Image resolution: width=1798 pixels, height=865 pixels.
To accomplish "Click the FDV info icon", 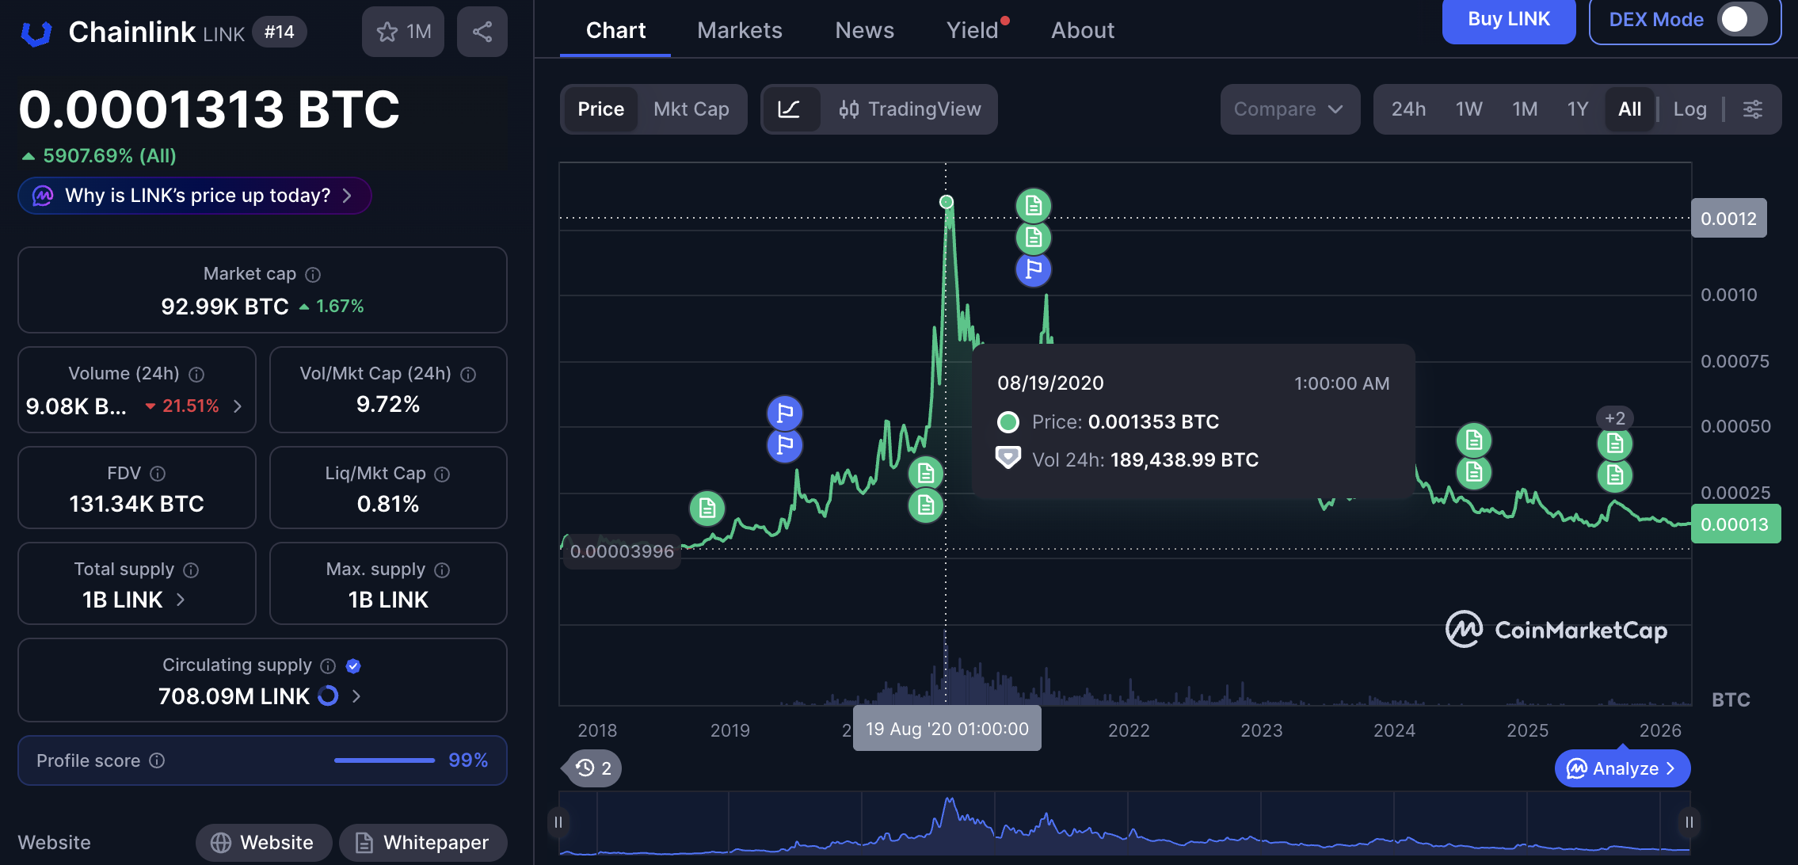I will [x=158, y=474].
